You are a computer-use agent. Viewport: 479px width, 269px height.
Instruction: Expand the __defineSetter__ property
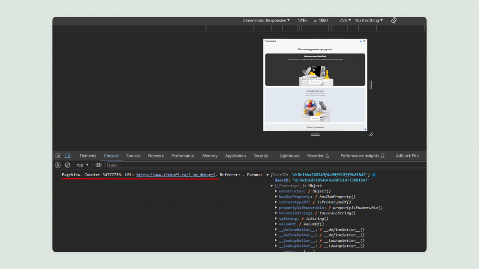[x=276, y=235]
